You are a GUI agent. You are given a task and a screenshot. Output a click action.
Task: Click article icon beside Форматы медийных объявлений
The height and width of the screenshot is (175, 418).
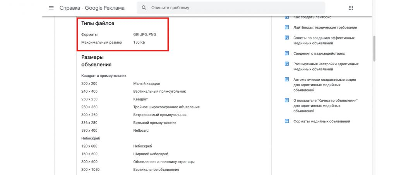coord(287,121)
